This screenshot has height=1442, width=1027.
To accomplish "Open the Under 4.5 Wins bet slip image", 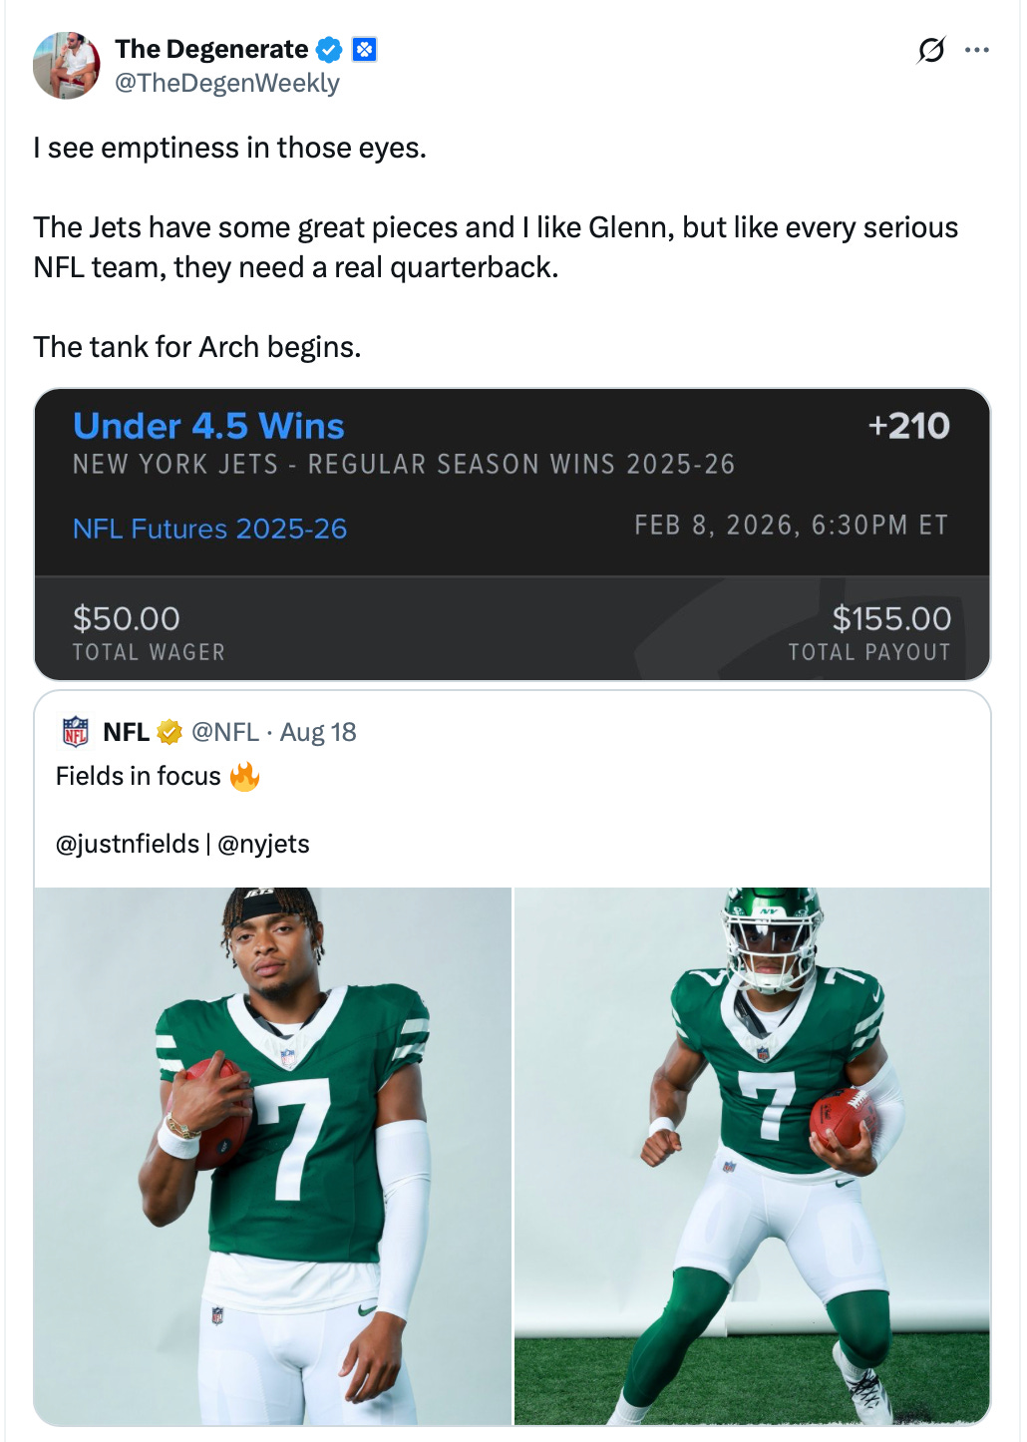I will tap(513, 535).
